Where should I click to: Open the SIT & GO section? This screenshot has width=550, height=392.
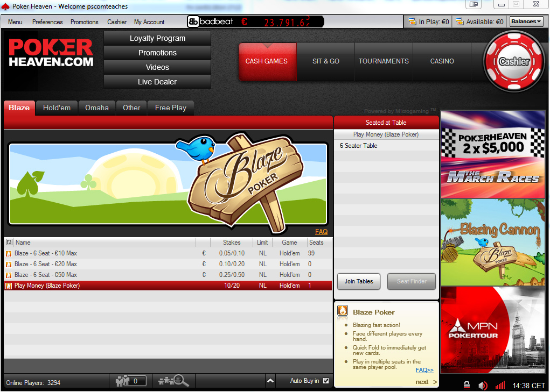[326, 62]
